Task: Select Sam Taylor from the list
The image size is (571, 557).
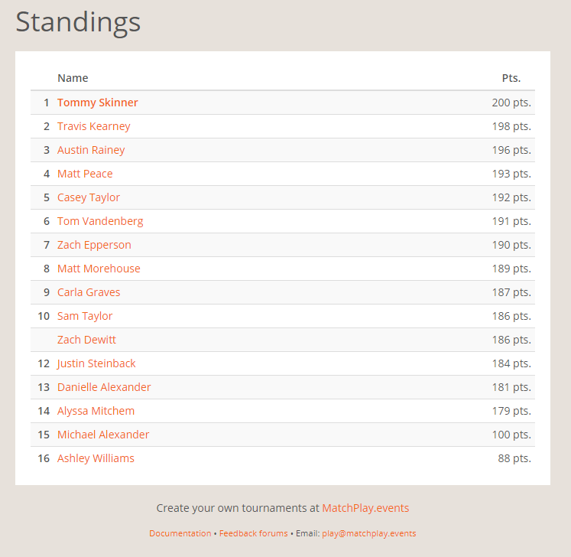Action: (85, 316)
